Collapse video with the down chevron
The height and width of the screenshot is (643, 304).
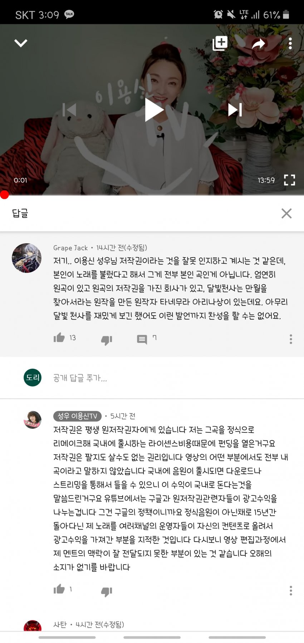click(21, 43)
